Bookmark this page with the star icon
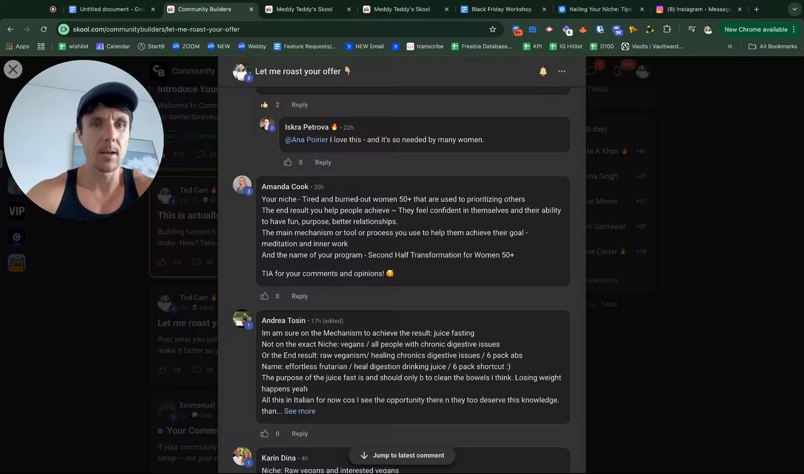The height and width of the screenshot is (474, 804). tap(492, 30)
